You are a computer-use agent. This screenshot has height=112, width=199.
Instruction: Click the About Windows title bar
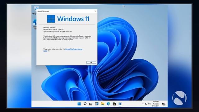[x=67, y=11]
